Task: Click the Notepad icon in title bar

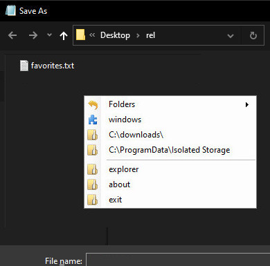Action: click(10, 11)
